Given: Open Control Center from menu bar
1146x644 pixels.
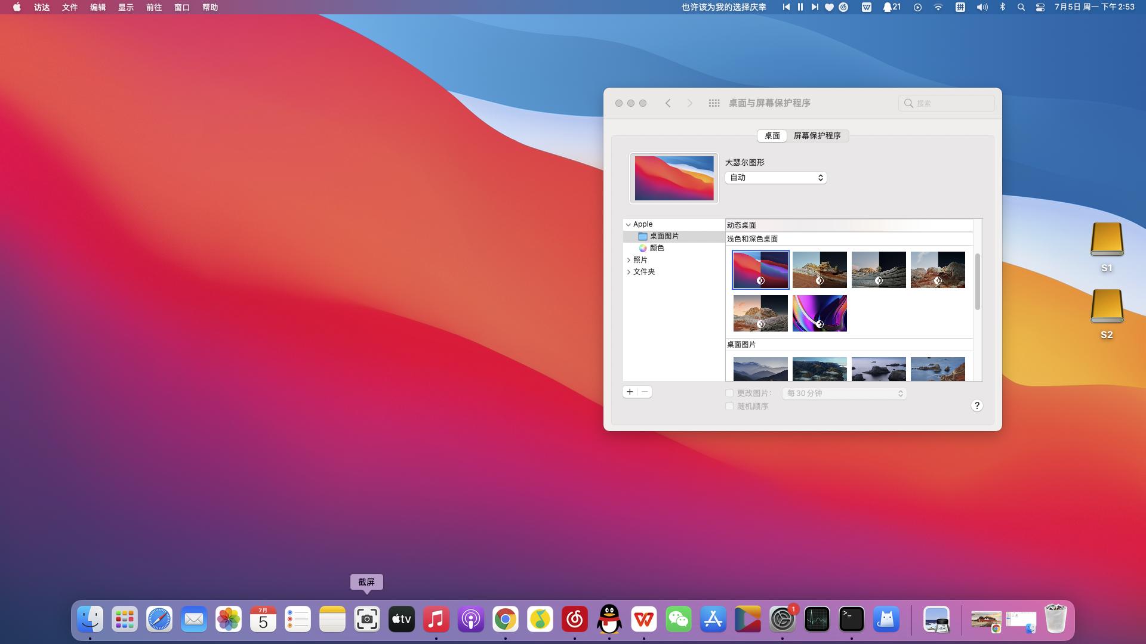Looking at the screenshot, I should tap(1040, 7).
